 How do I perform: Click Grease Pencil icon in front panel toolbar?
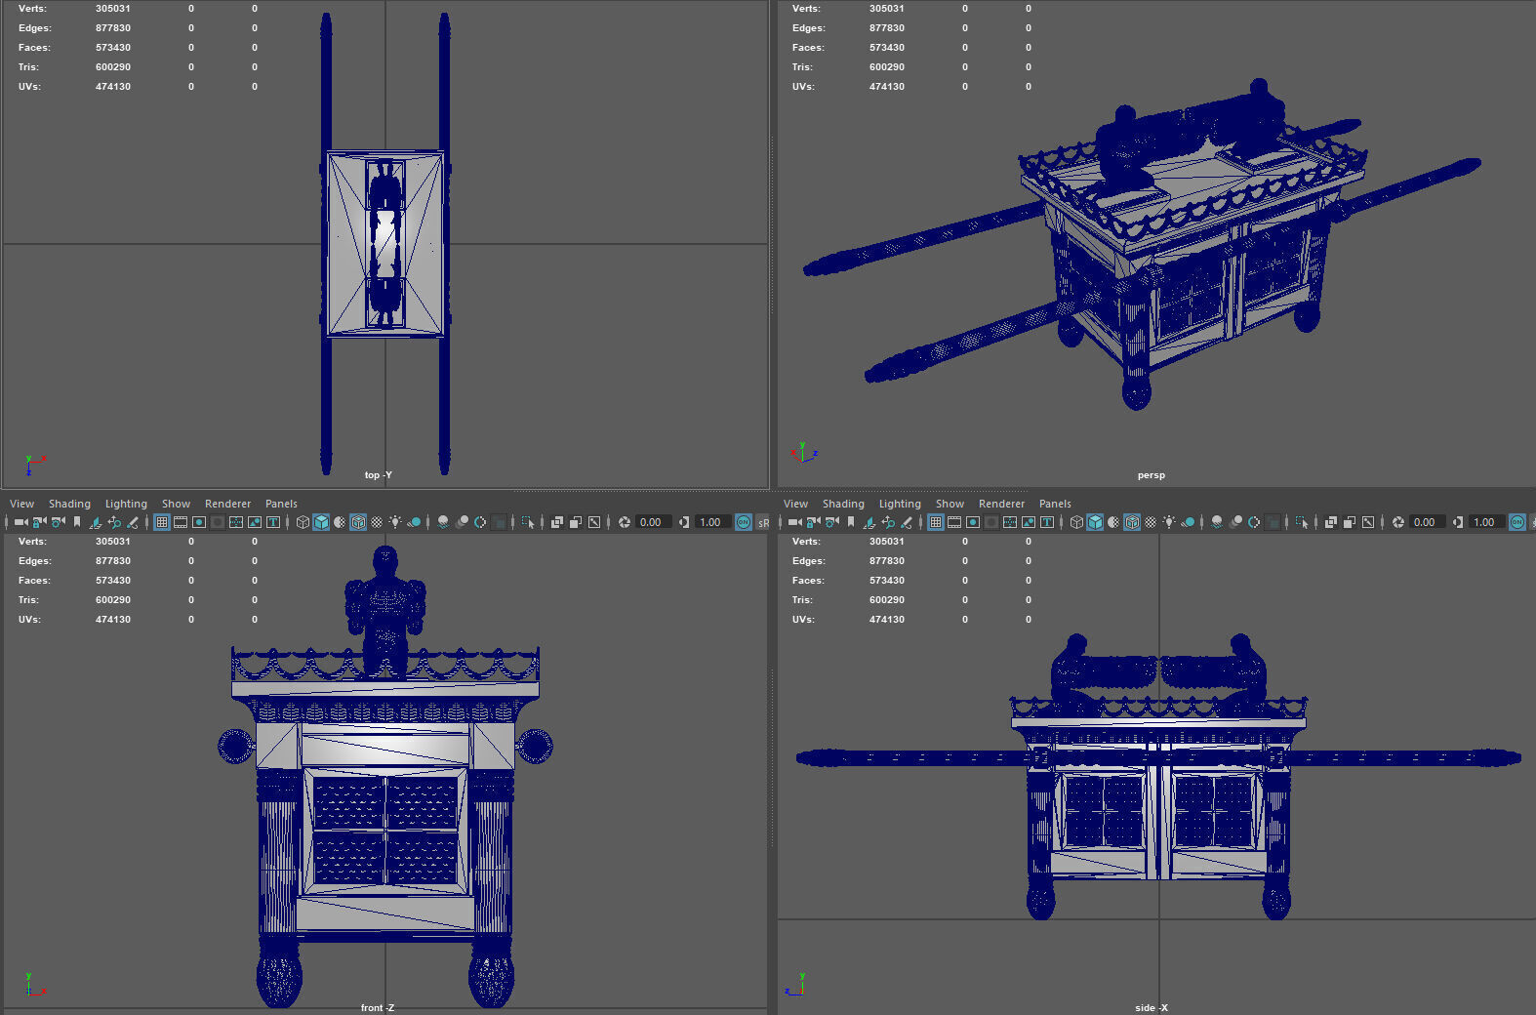coord(133,522)
